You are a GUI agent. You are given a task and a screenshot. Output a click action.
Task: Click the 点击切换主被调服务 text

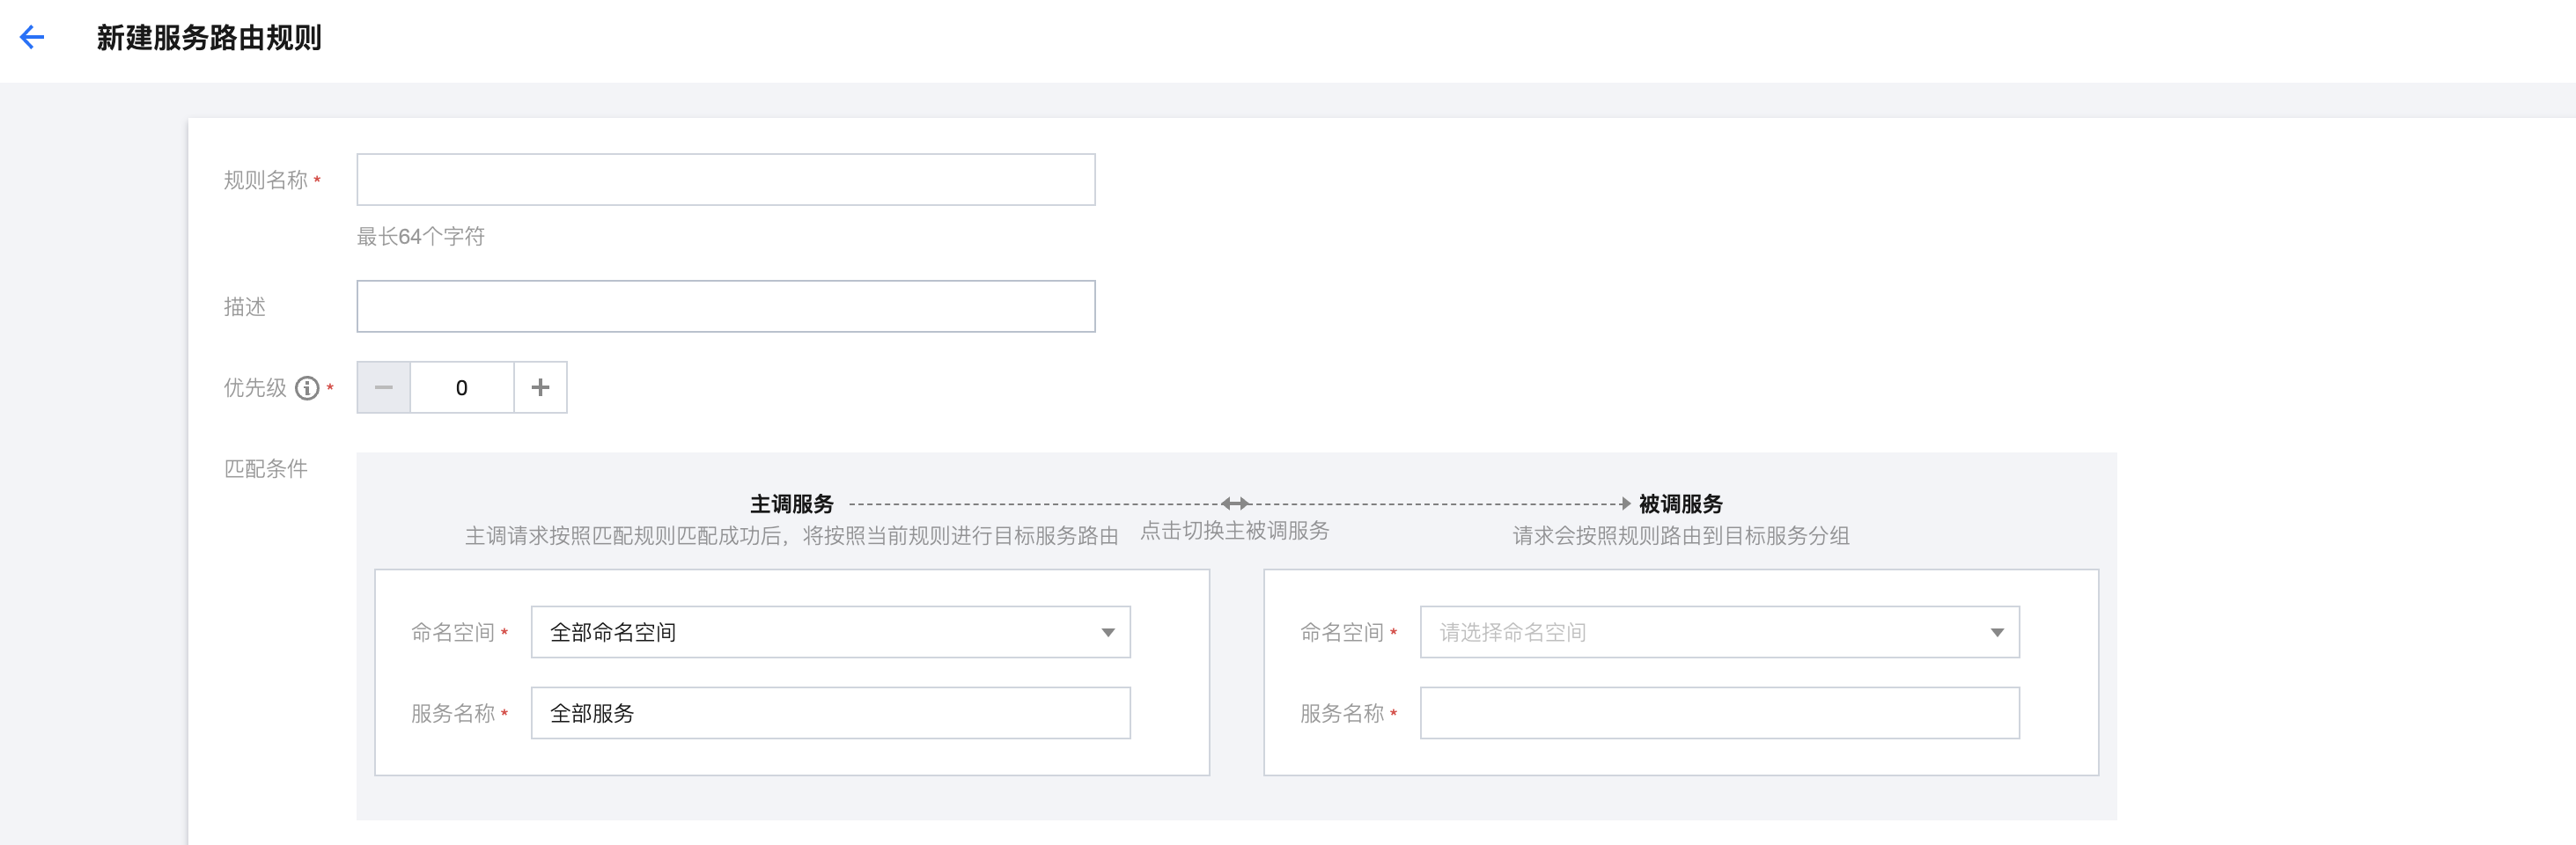[x=1235, y=531]
